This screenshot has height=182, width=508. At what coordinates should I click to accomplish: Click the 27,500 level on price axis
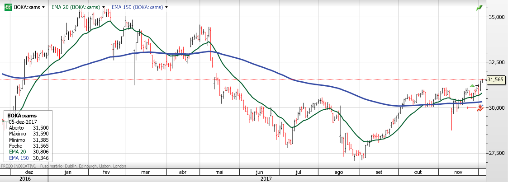(x=496, y=153)
